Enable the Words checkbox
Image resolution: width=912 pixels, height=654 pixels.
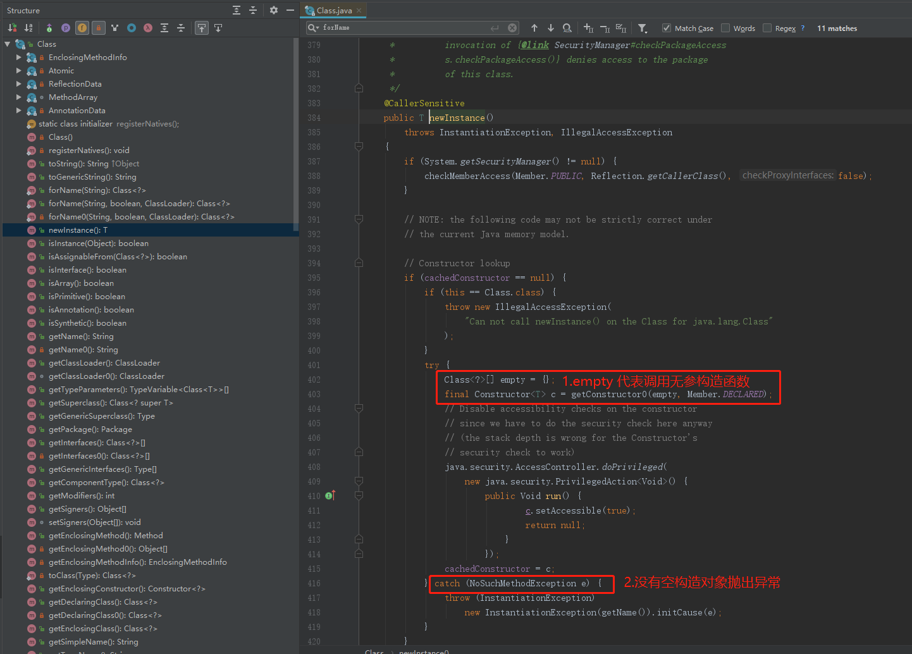point(725,28)
